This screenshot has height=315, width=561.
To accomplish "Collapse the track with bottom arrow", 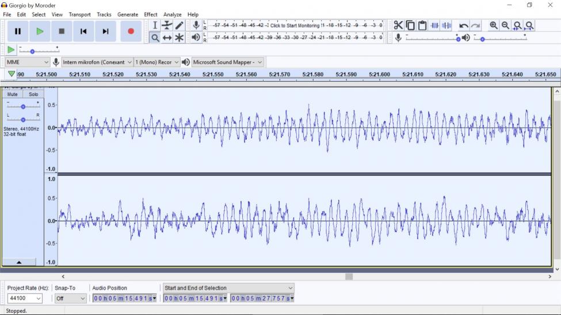I will point(19,262).
